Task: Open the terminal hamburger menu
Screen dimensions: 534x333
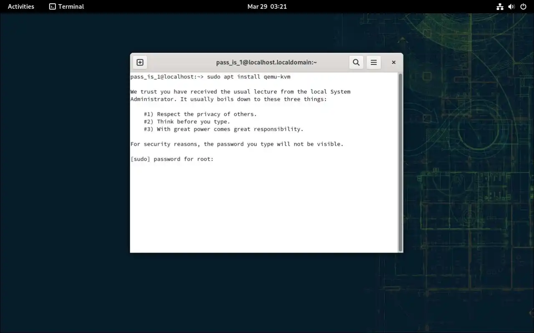Action: coord(374,62)
